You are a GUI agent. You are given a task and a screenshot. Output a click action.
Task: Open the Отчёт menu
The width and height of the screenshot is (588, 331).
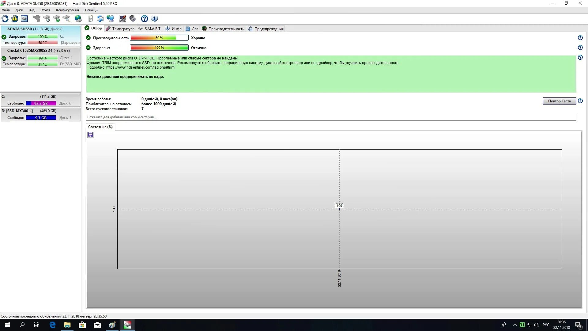pyautogui.click(x=45, y=10)
